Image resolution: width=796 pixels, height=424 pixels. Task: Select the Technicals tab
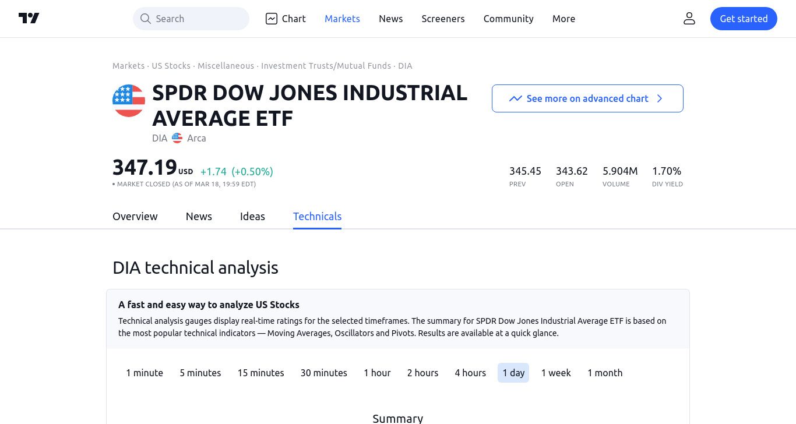click(x=317, y=216)
